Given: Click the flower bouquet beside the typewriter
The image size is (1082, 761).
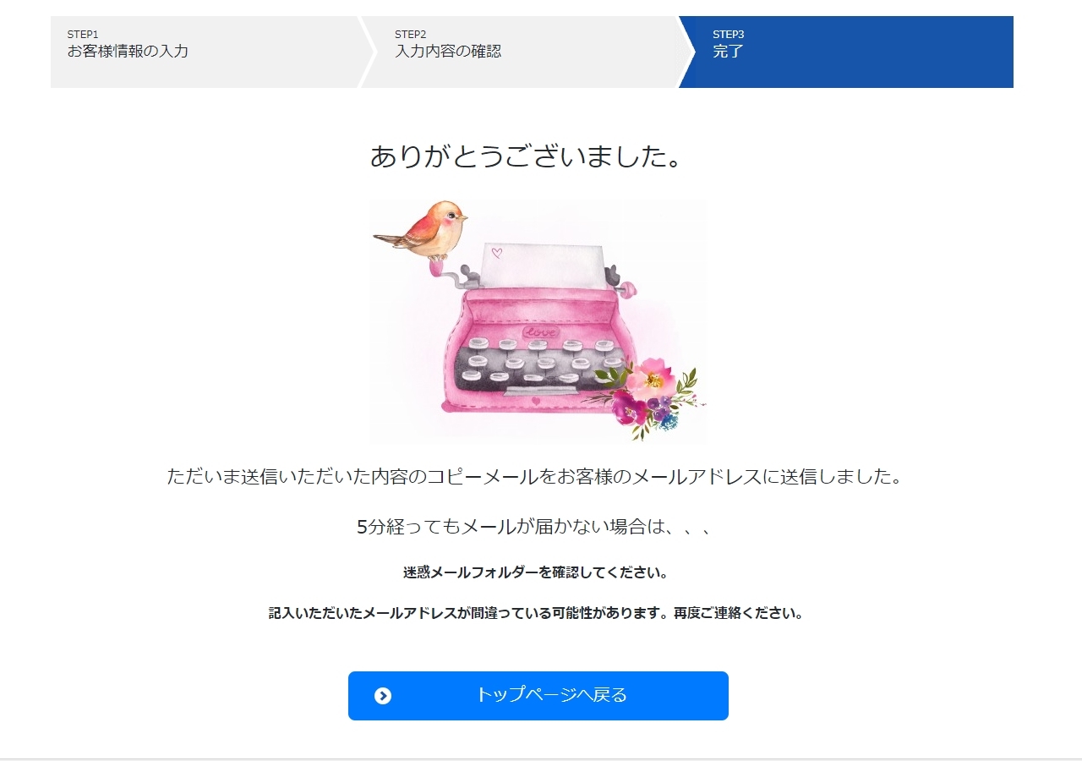Looking at the screenshot, I should (x=648, y=396).
